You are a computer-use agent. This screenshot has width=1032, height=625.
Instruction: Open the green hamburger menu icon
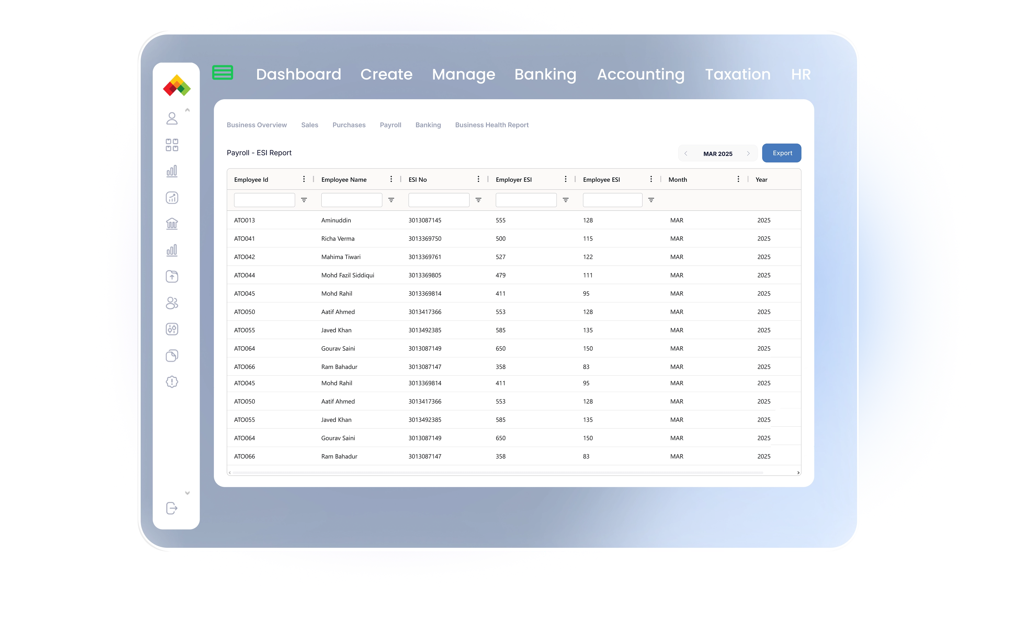pos(222,72)
